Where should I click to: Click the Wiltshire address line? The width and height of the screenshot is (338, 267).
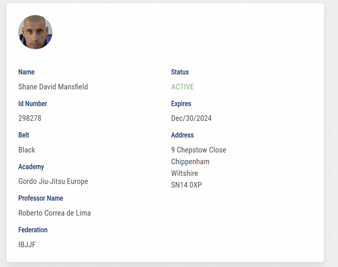184,173
